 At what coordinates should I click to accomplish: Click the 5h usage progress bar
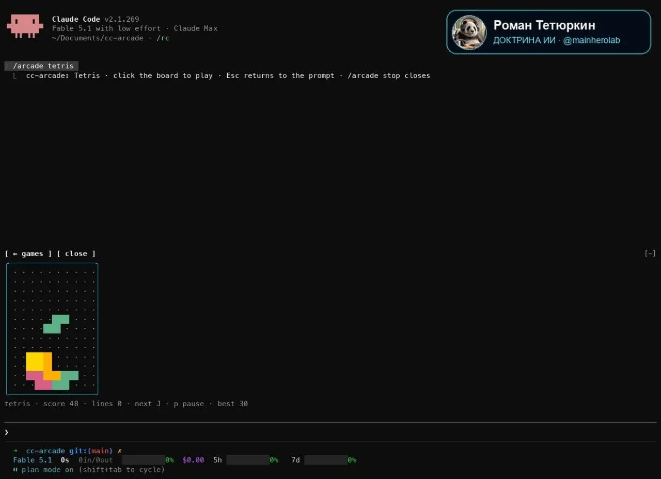click(248, 460)
